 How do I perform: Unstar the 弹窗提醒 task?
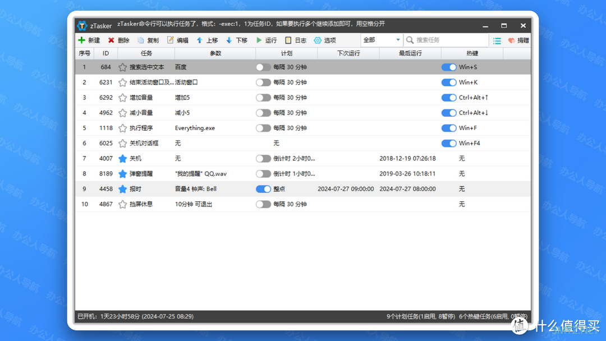tap(122, 174)
